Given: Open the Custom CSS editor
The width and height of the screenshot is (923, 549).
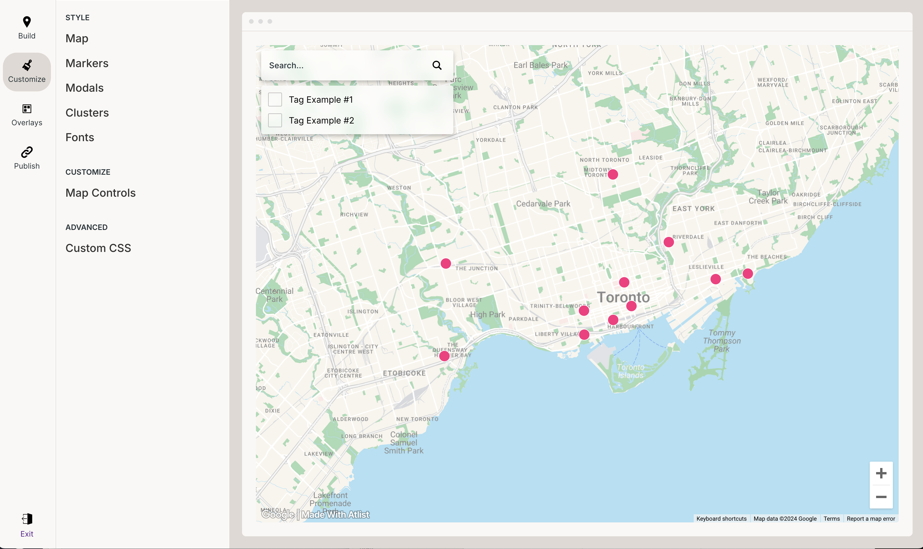Looking at the screenshot, I should tap(98, 248).
